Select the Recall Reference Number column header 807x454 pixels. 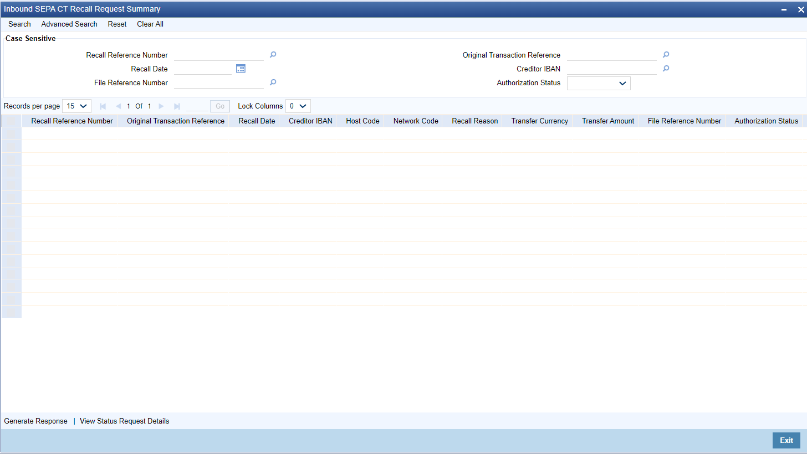72,121
